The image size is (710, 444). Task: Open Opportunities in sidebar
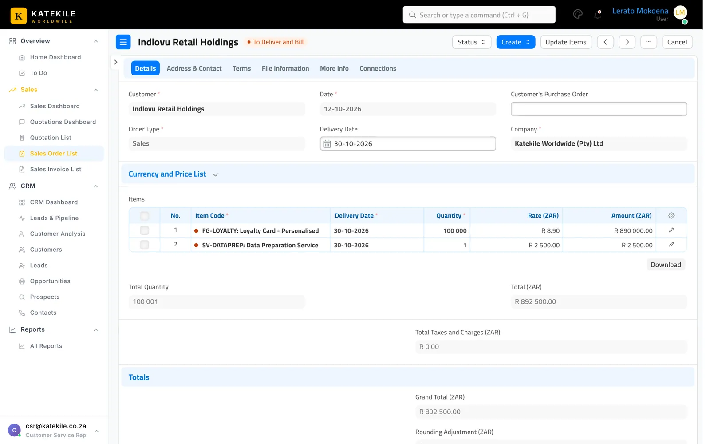point(50,281)
